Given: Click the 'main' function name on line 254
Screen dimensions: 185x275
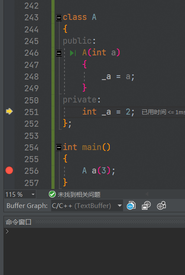Looking at the screenshot, I should pos(91,147).
